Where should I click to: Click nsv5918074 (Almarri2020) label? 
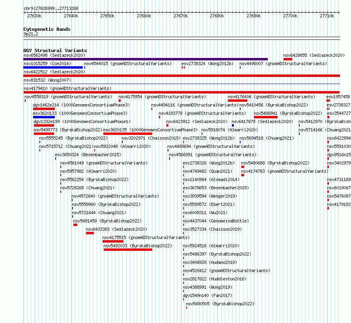coord(230,130)
